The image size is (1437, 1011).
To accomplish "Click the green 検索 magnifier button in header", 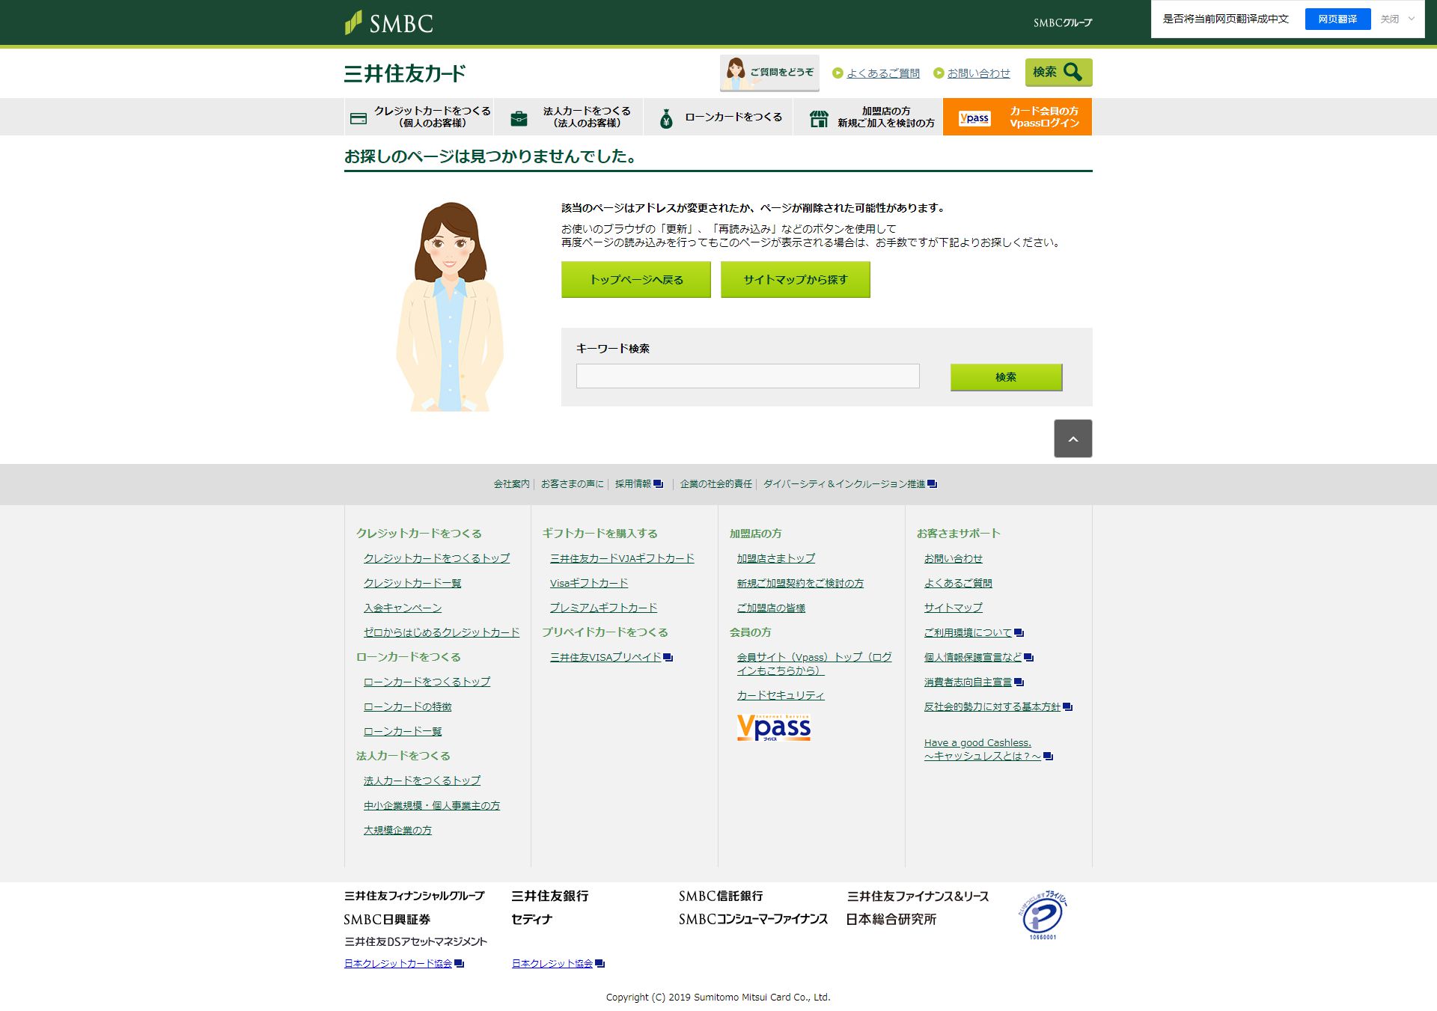I will coord(1058,72).
